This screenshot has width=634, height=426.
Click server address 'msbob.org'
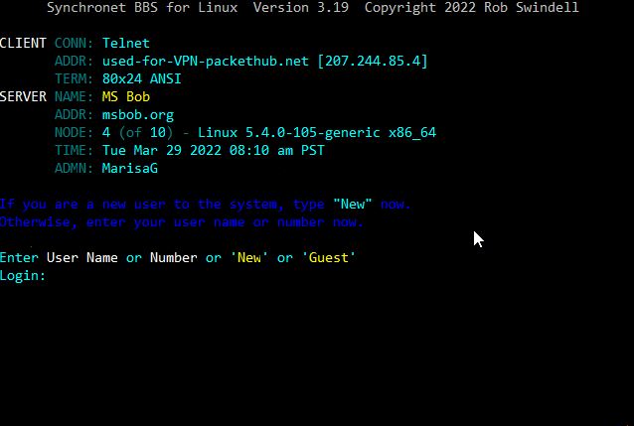pos(138,115)
